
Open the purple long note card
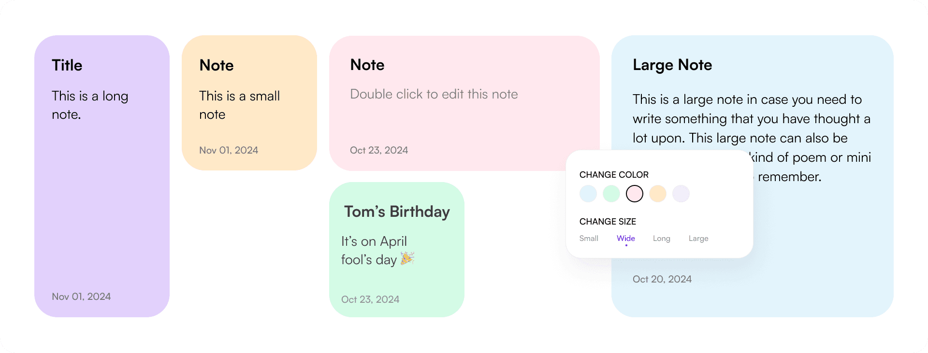tap(102, 203)
